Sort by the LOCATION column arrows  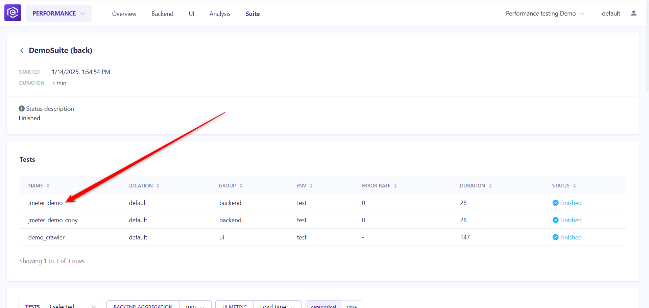pos(158,186)
